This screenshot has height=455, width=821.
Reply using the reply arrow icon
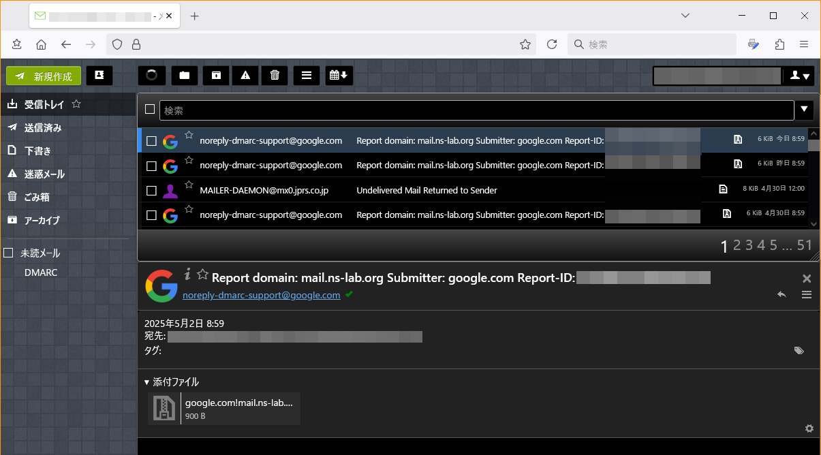click(782, 295)
